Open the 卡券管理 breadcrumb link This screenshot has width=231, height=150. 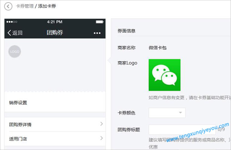tap(25, 6)
